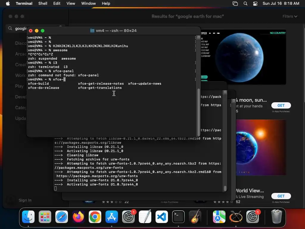
Task: Open the View menu
Action: tap(71, 3)
